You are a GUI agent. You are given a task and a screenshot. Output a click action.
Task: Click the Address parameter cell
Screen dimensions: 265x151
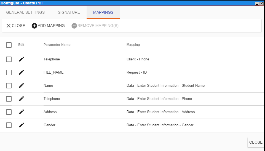(x=50, y=112)
